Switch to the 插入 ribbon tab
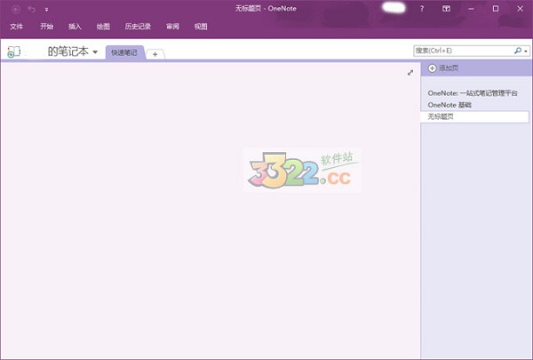The width and height of the screenshot is (533, 360). point(75,27)
